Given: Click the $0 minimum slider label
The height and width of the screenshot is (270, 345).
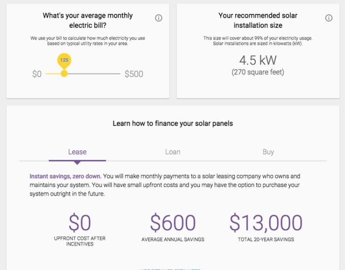Looking at the screenshot, I should pos(37,74).
